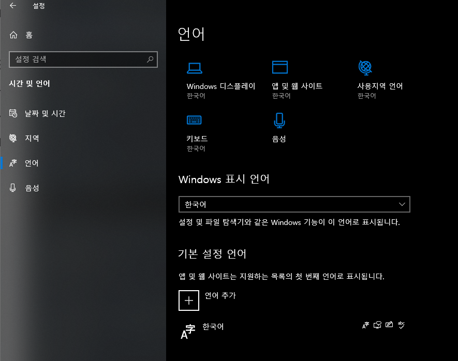
Task: Click the 사용지역 언어 label
Action: [380, 86]
